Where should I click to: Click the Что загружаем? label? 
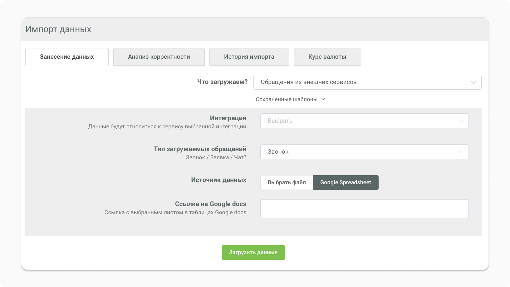222,82
